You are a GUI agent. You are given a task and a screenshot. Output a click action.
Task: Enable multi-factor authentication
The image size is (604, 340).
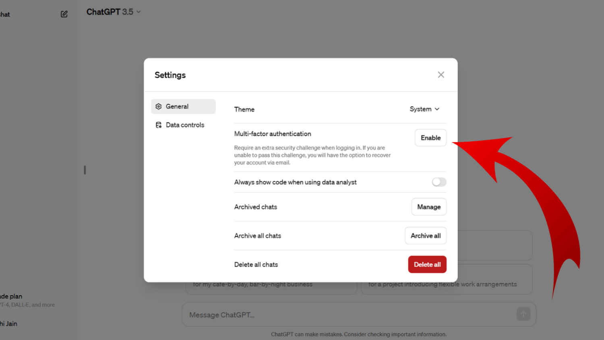coord(430,138)
